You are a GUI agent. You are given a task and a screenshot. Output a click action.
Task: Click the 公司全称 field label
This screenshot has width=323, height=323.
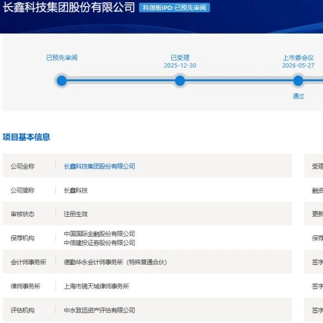point(23,166)
